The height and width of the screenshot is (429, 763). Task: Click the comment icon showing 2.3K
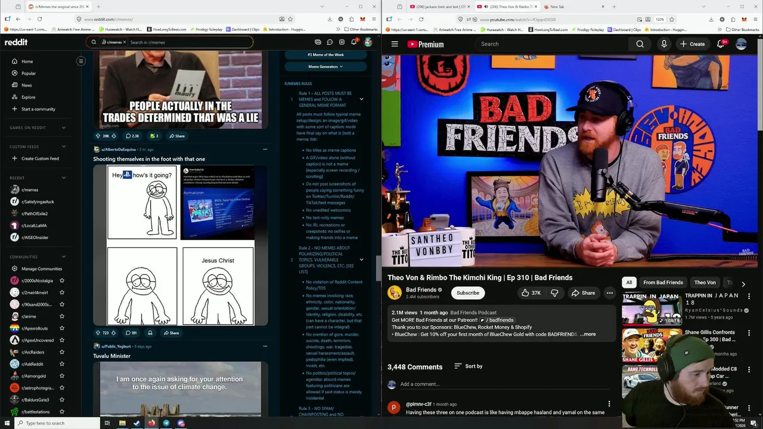pyautogui.click(x=132, y=136)
